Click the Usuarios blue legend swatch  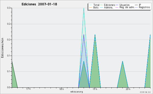click(117, 5)
